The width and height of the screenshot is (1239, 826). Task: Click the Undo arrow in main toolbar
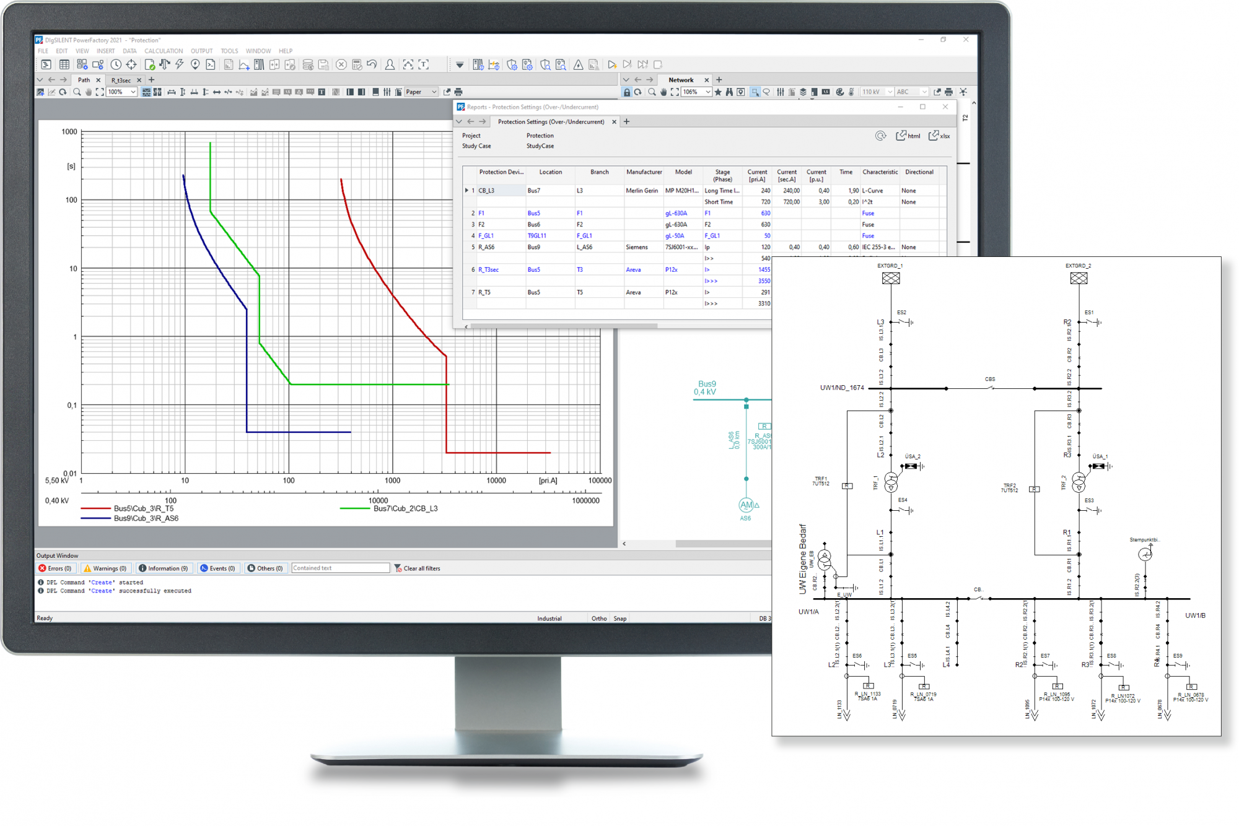[372, 64]
